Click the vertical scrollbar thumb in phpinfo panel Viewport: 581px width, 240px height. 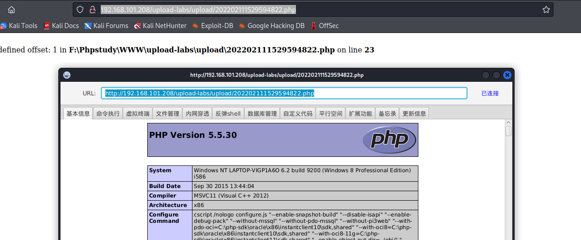point(509,131)
